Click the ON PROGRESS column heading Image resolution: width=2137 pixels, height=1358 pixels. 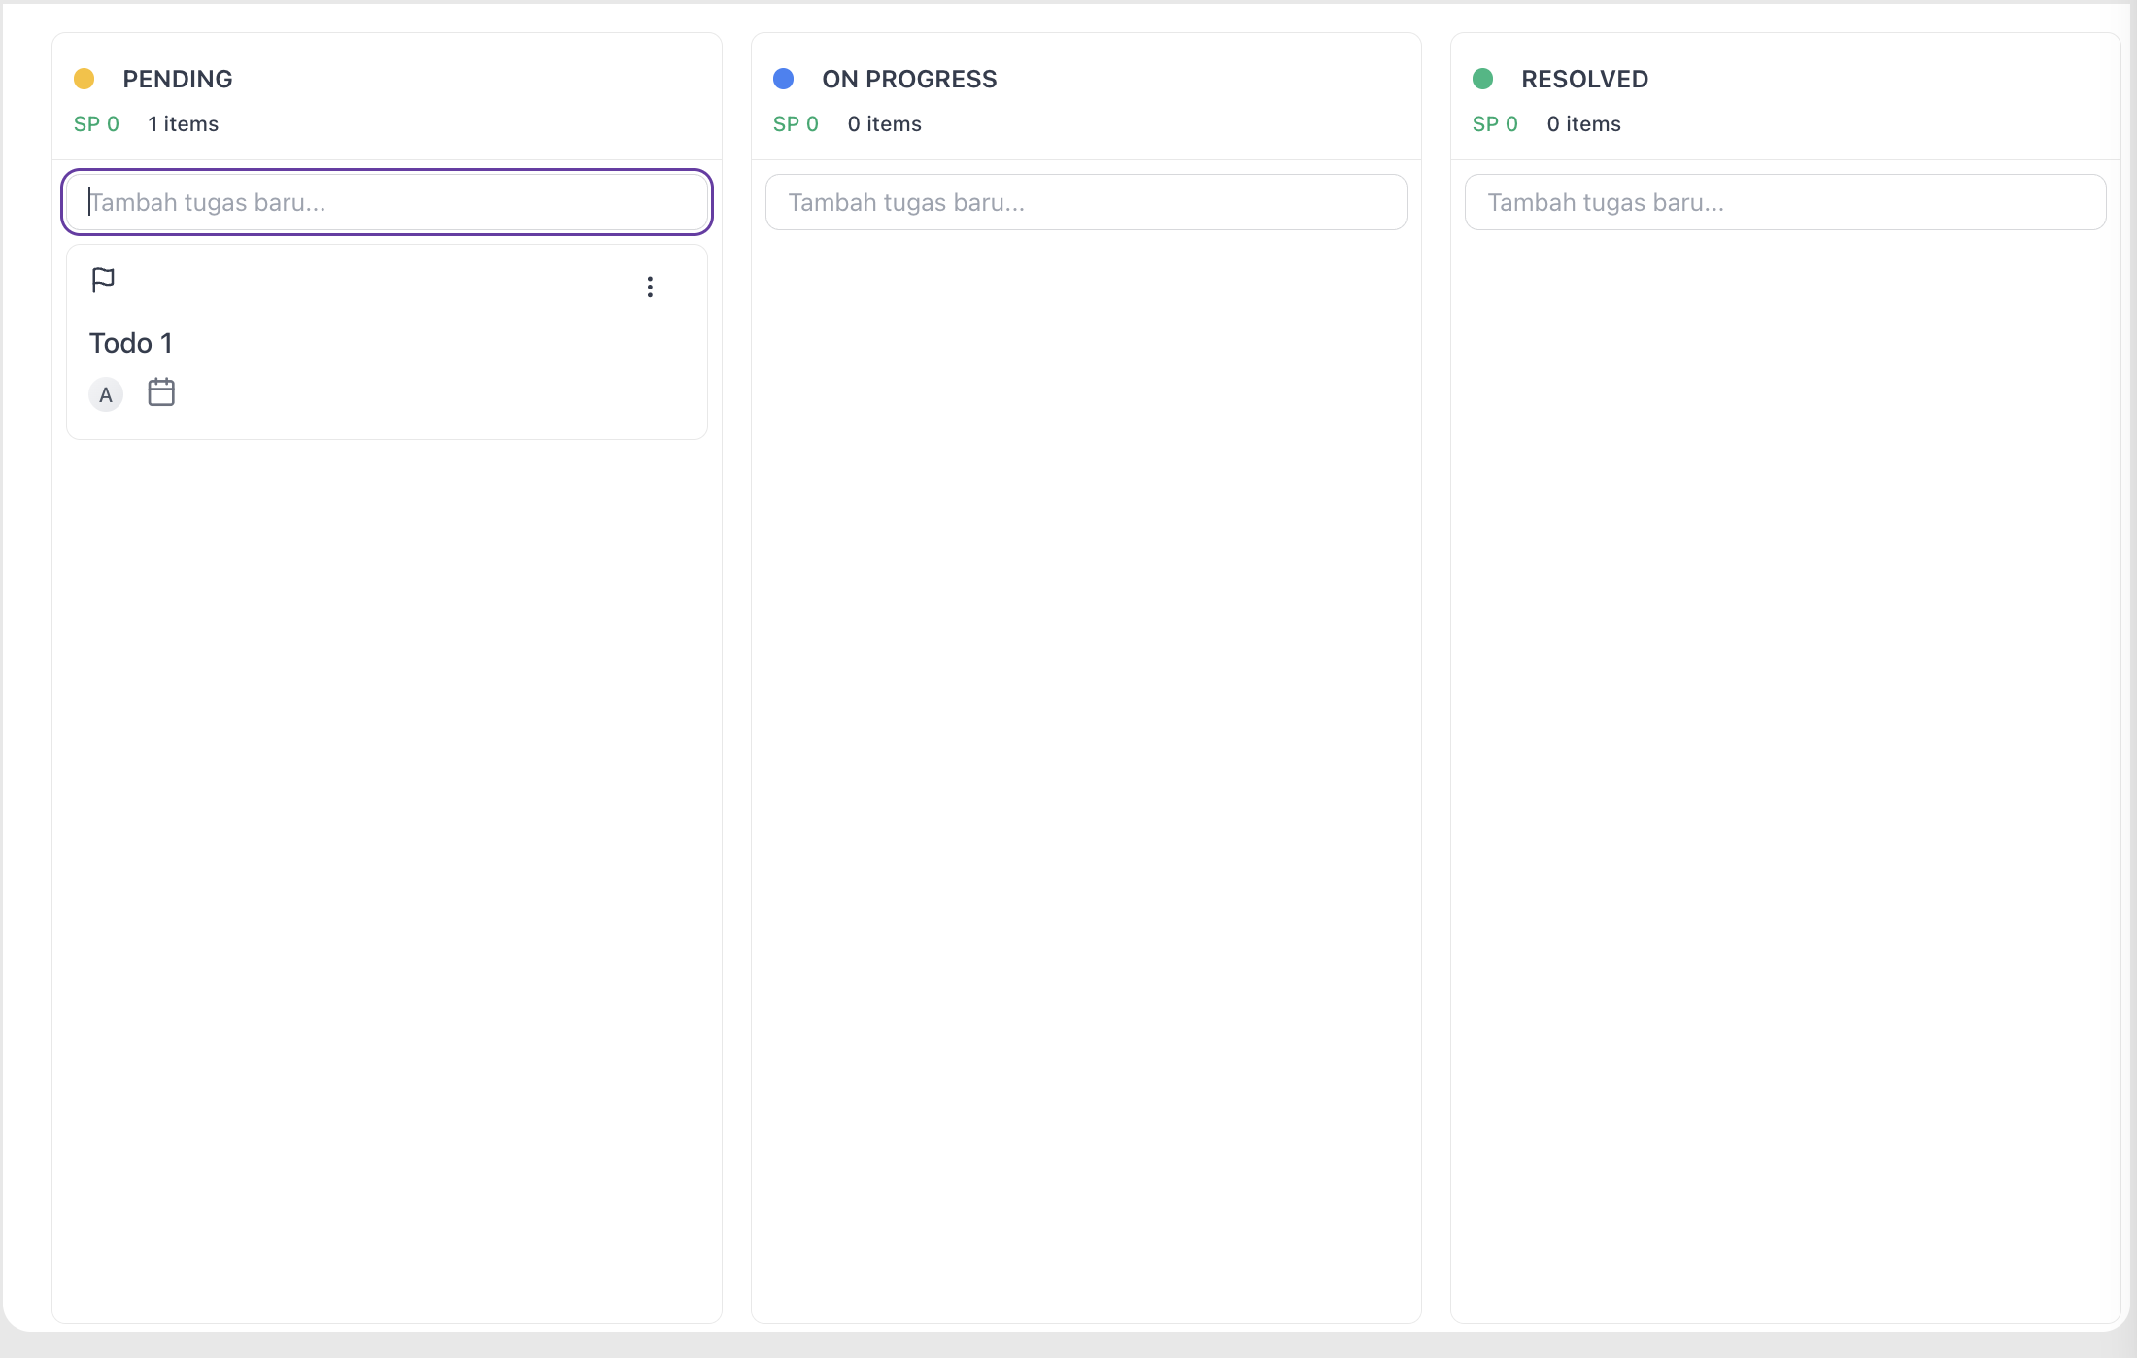(x=909, y=79)
